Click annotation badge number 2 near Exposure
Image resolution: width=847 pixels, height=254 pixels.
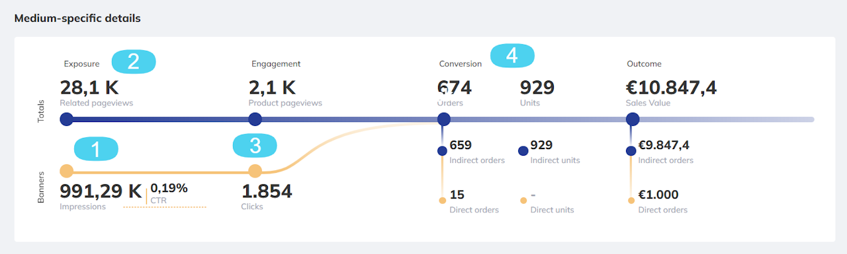(133, 61)
